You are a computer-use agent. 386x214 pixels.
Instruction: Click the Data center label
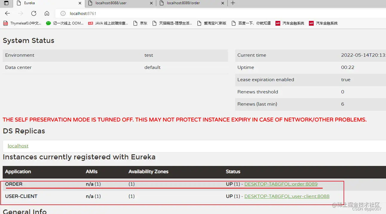[18, 67]
